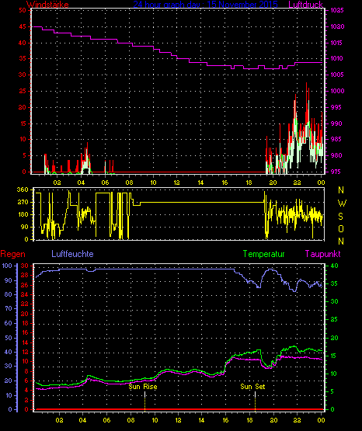Click the Temperatur legend label
This screenshot has height=431, width=362.
[x=263, y=254]
